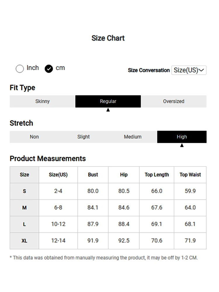Image resolution: width=219 pixels, height=292 pixels.
Task: Choose the Oversized fit type
Action: point(173,101)
